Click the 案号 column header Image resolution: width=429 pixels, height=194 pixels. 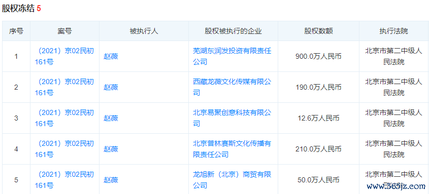(x=65, y=31)
